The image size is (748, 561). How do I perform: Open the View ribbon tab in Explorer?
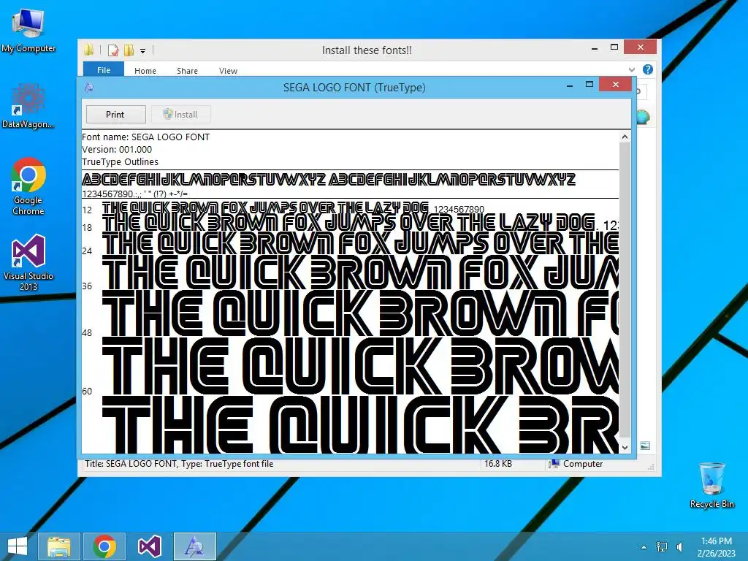pos(228,71)
